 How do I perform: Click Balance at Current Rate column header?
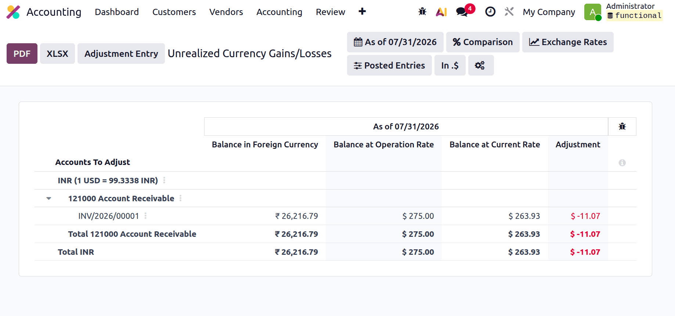click(x=495, y=144)
